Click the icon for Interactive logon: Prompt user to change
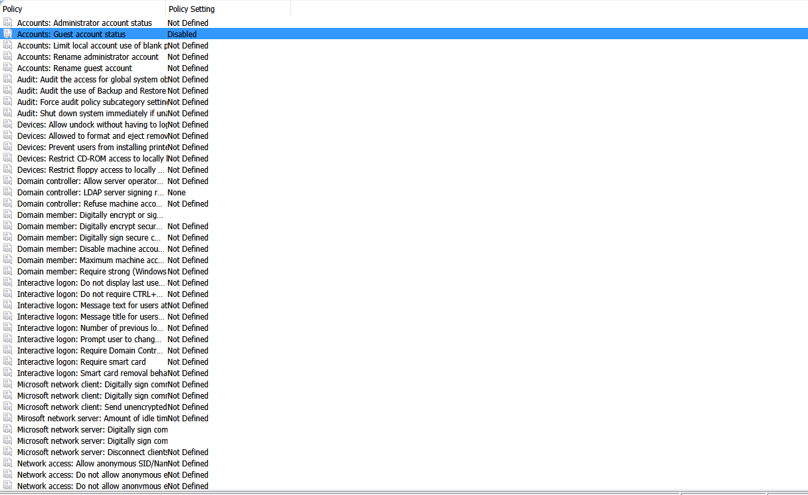808x495 pixels. pos(7,339)
